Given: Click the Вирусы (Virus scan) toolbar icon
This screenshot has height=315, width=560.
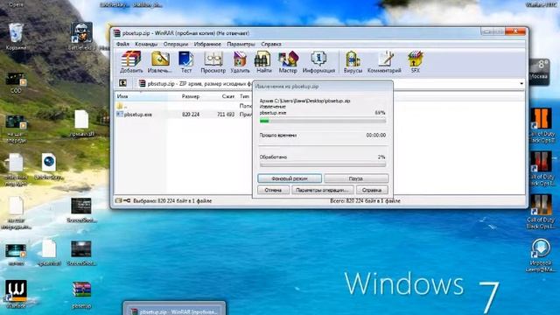Looking at the screenshot, I should (353, 62).
